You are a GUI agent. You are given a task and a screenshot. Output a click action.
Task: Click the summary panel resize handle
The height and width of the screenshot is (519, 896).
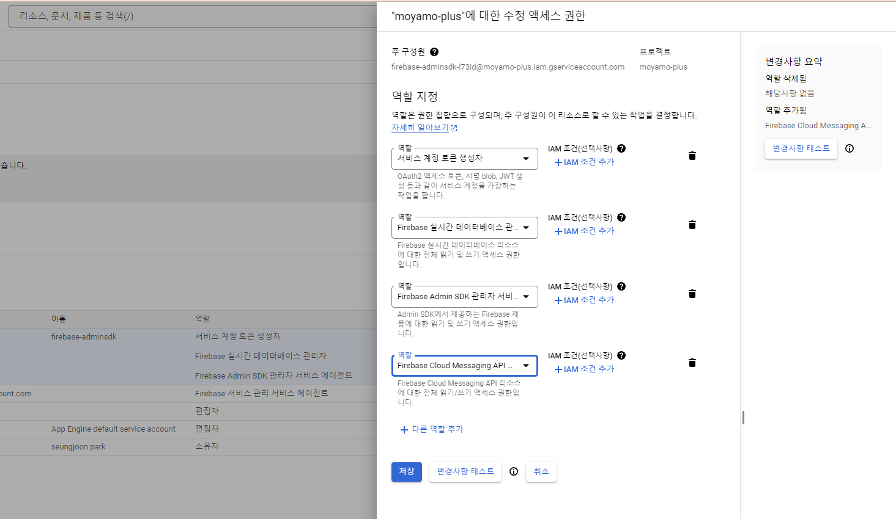pos(743,418)
